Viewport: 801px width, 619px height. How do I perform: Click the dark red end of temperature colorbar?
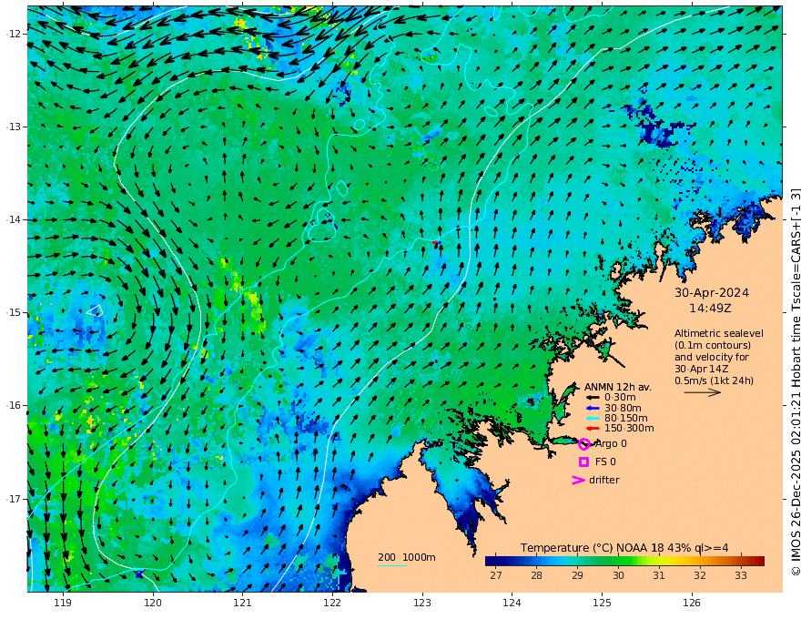[x=759, y=562]
